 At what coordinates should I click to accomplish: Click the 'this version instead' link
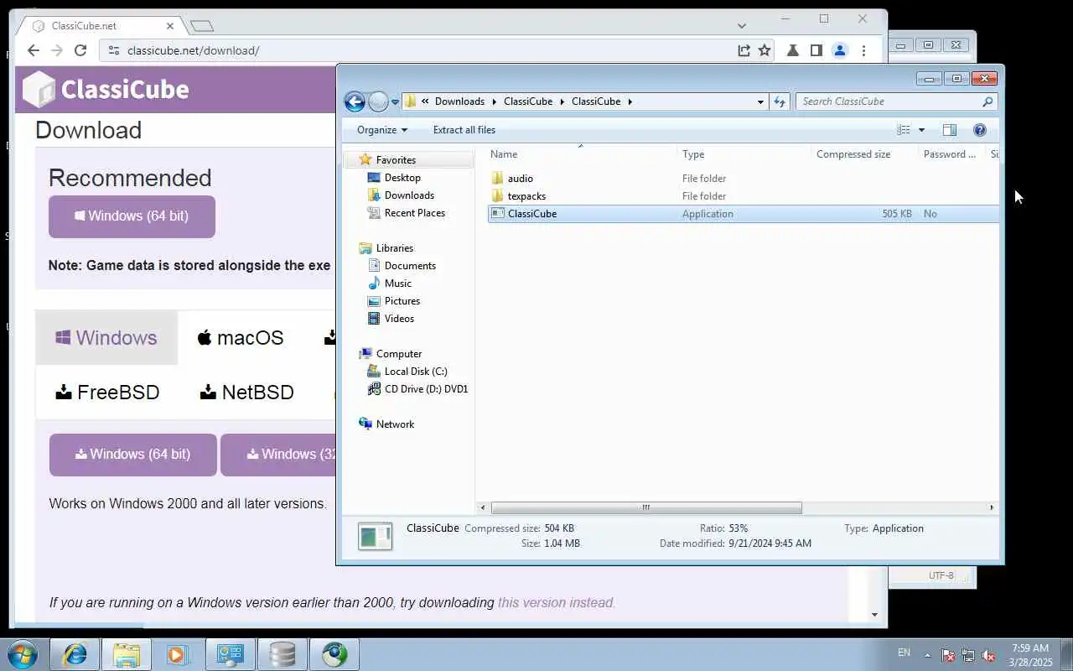click(x=557, y=602)
